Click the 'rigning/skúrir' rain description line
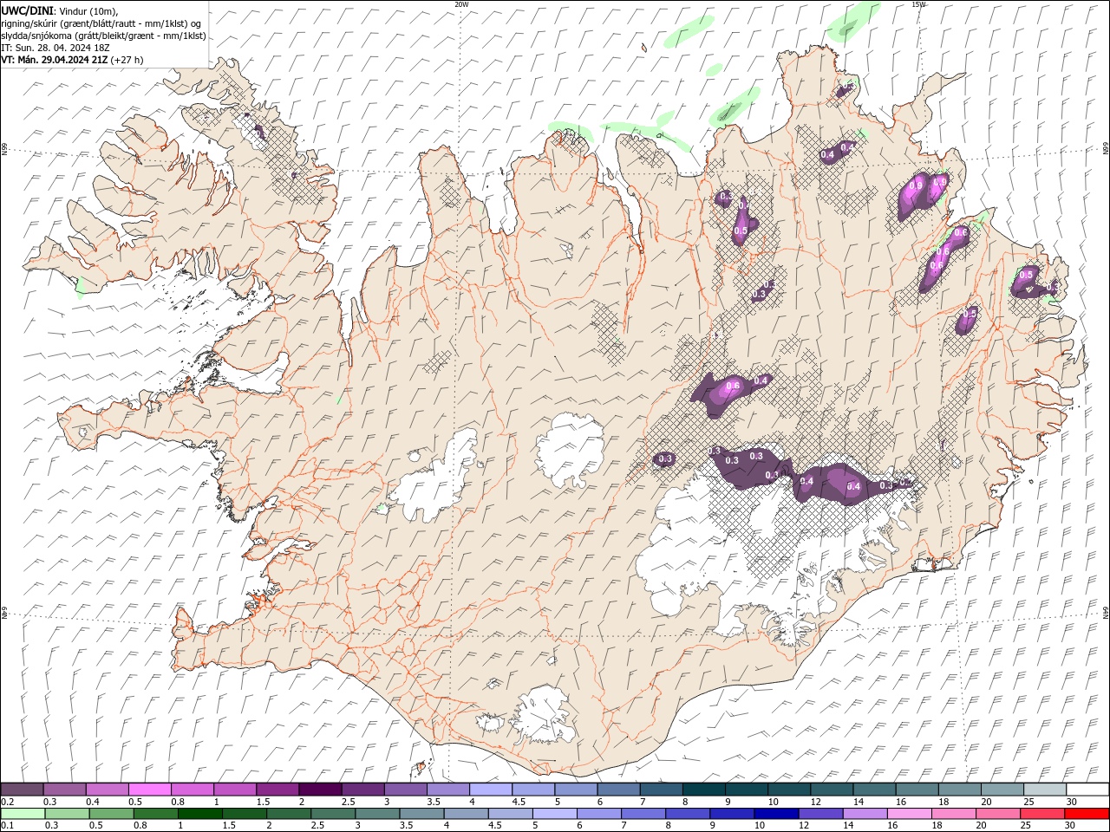Image resolution: width=1110 pixels, height=832 pixels. pyautogui.click(x=101, y=23)
